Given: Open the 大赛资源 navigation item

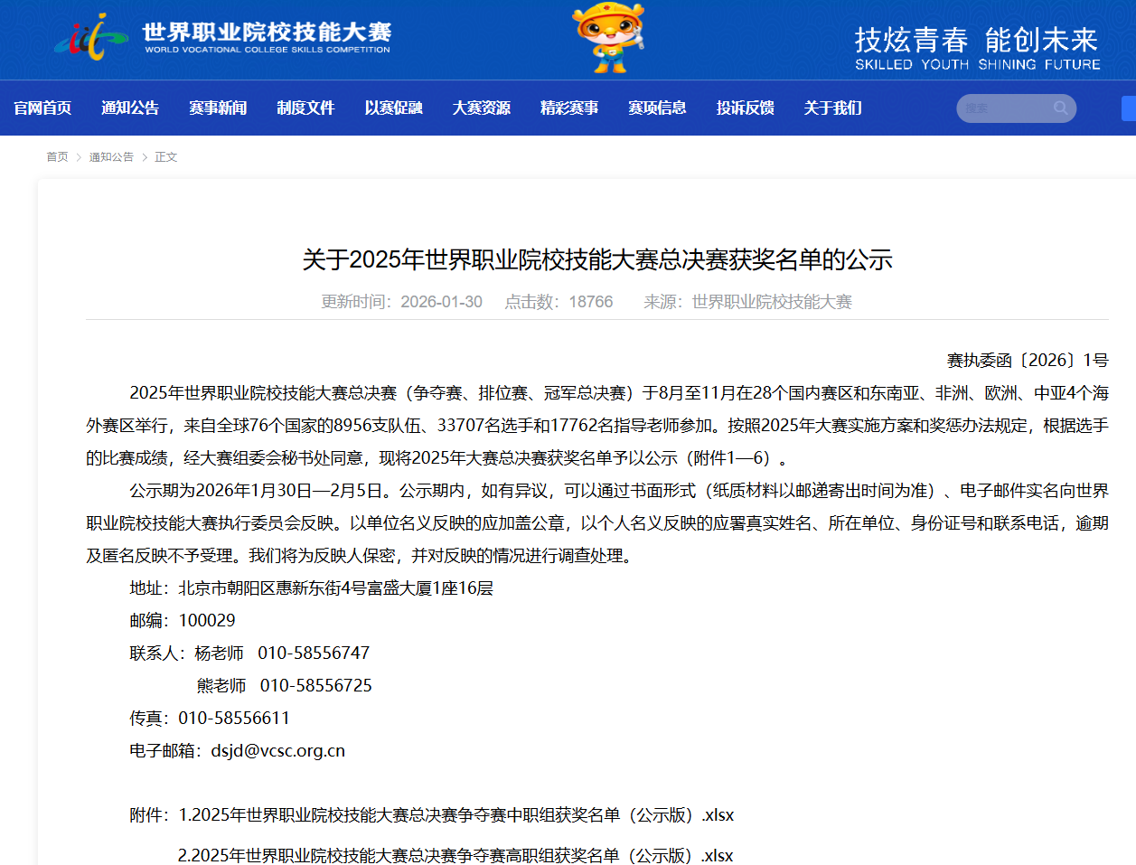Looking at the screenshot, I should [481, 108].
